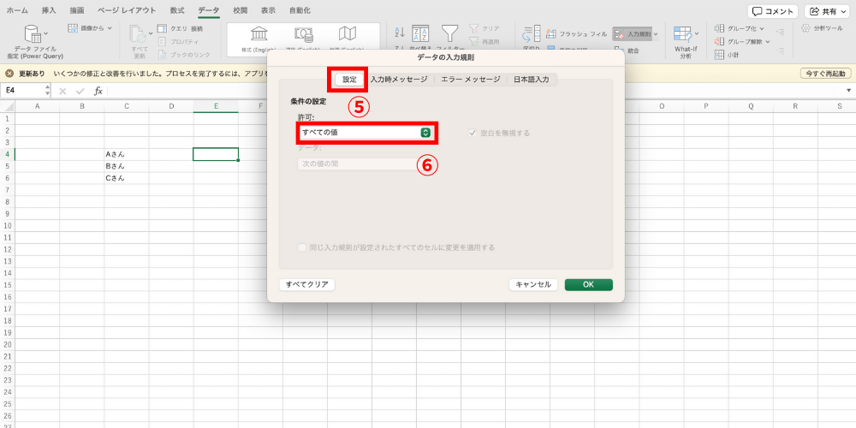
Task: Open the 区切り text-to-columns tool
Action: (x=532, y=34)
